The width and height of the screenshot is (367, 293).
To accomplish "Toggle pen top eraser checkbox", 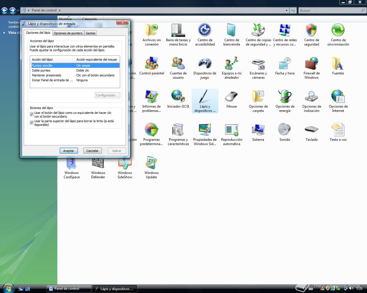I will [32, 123].
